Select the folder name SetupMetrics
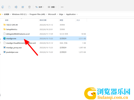The height and width of the screenshot is (100, 134). (12, 29)
